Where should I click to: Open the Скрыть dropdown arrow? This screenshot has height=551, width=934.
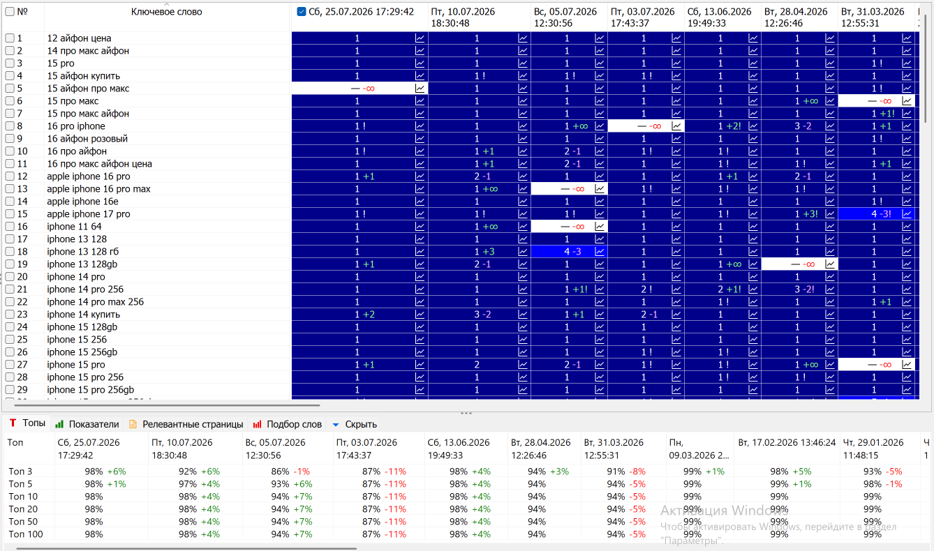point(336,424)
